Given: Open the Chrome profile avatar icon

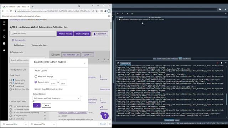Looking at the screenshot, I should click(x=105, y=11).
